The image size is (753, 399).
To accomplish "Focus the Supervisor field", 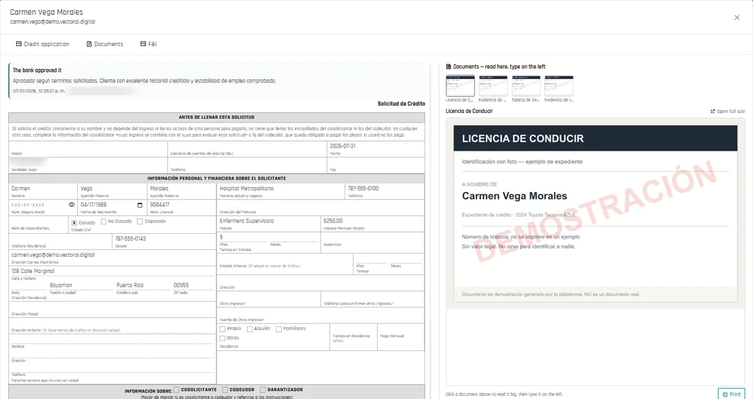I will [x=372, y=237].
